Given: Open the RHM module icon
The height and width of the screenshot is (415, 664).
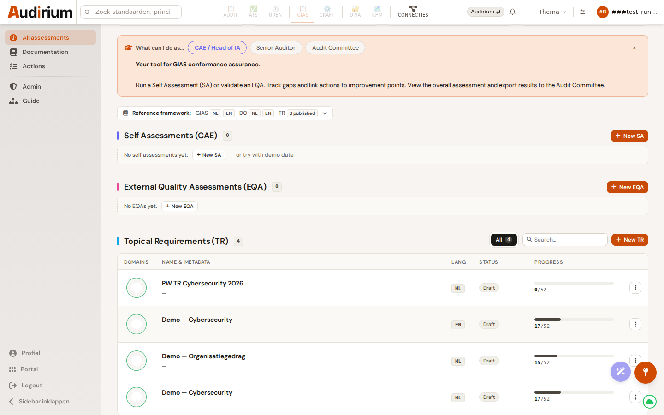Looking at the screenshot, I should [377, 12].
